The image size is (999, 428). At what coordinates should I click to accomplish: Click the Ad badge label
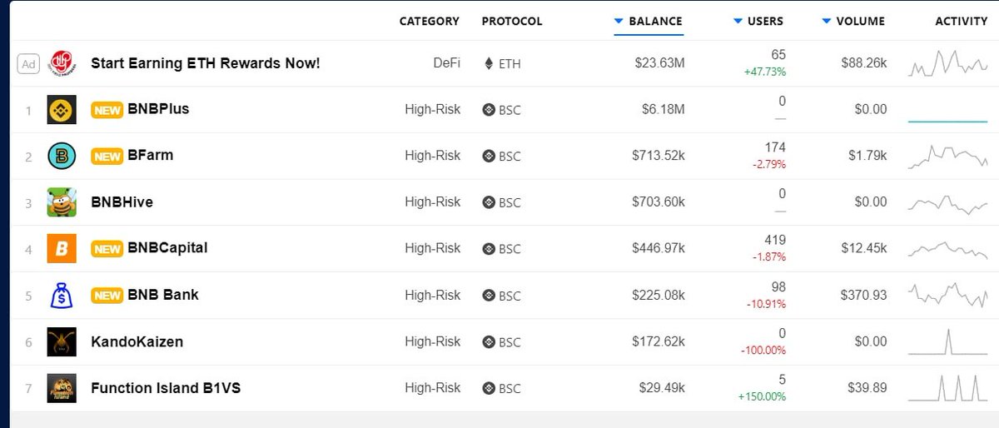28,63
